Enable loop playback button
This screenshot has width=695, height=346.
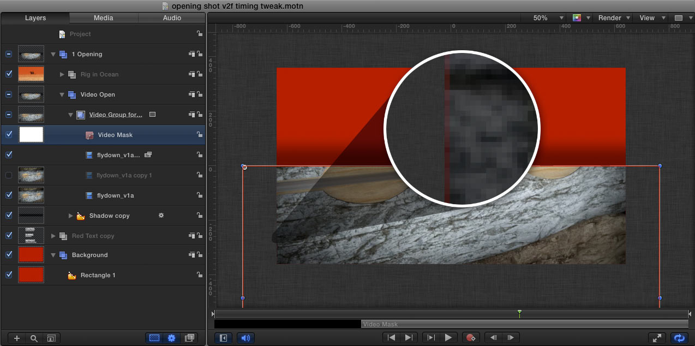tap(679, 338)
